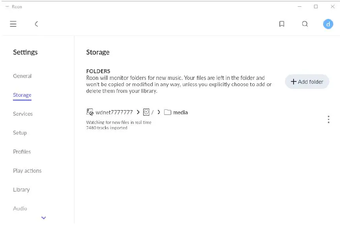Go to Setup settings
This screenshot has height=227, width=340.
coord(20,133)
